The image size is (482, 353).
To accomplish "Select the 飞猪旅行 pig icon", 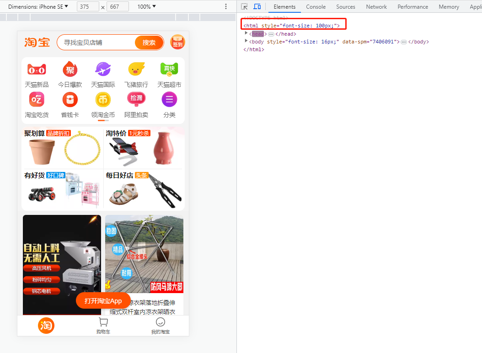I will [136, 69].
